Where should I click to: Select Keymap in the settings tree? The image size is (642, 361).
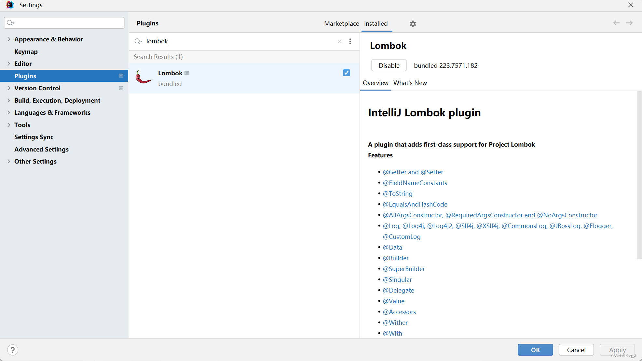tap(26, 51)
